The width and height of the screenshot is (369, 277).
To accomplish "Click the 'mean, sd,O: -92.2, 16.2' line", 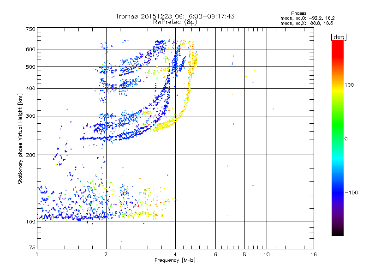I will 307,18.
